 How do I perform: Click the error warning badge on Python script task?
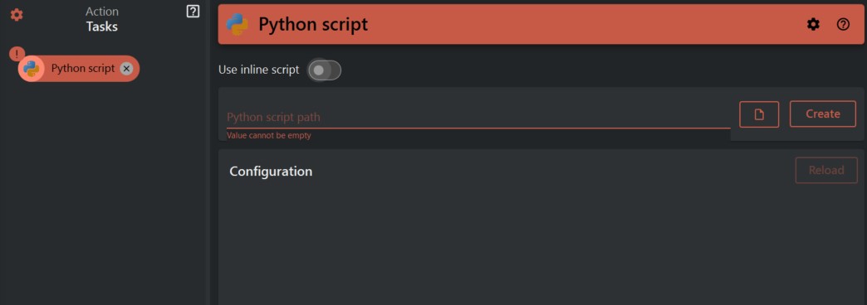pyautogui.click(x=17, y=54)
